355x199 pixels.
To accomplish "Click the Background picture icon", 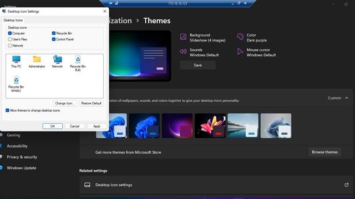I will click(x=183, y=36).
